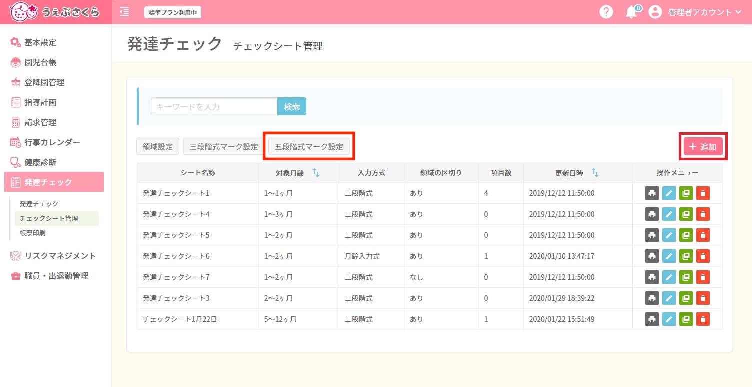
Task: Click the 標準プラン利用中 badge
Action: pos(173,12)
